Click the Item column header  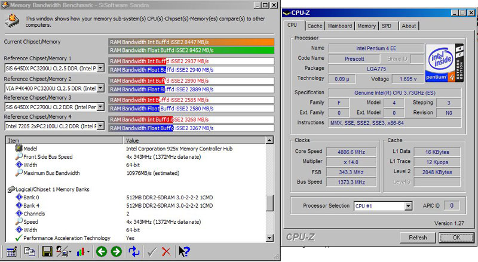click(64, 140)
